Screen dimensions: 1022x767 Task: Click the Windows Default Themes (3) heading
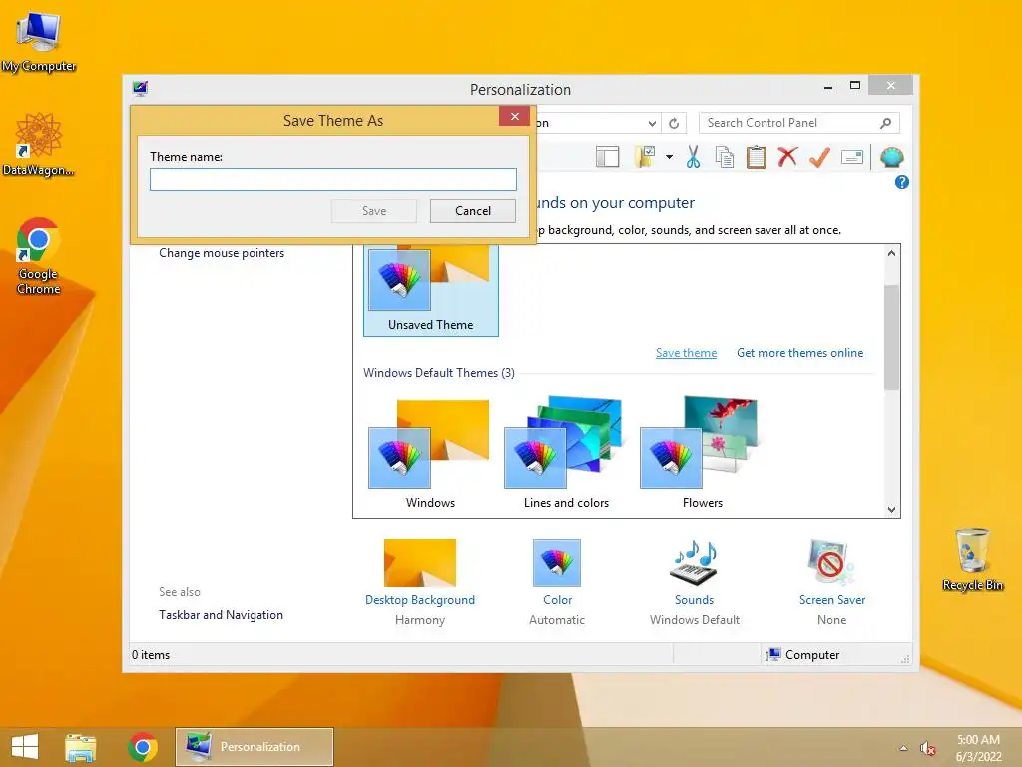439,373
